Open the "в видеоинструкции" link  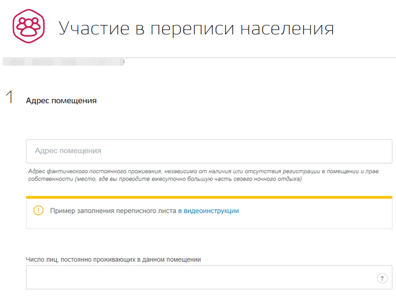click(208, 211)
